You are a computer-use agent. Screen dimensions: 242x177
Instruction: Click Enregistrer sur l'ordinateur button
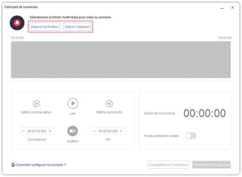click(x=168, y=165)
